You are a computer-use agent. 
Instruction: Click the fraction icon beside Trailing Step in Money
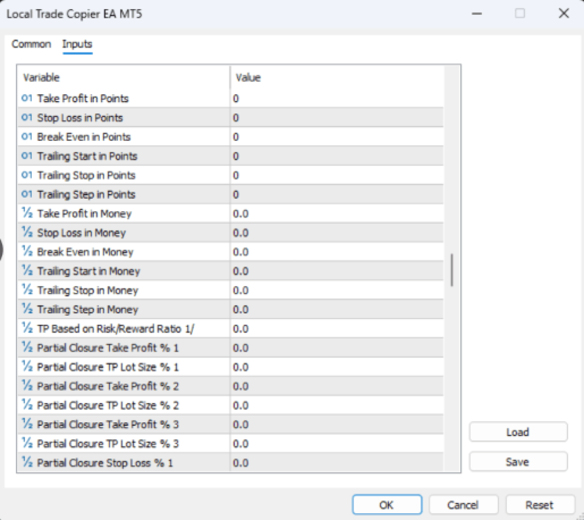pos(27,309)
